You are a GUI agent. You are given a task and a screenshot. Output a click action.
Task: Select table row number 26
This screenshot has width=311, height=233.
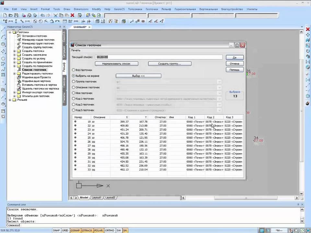(x=158, y=142)
